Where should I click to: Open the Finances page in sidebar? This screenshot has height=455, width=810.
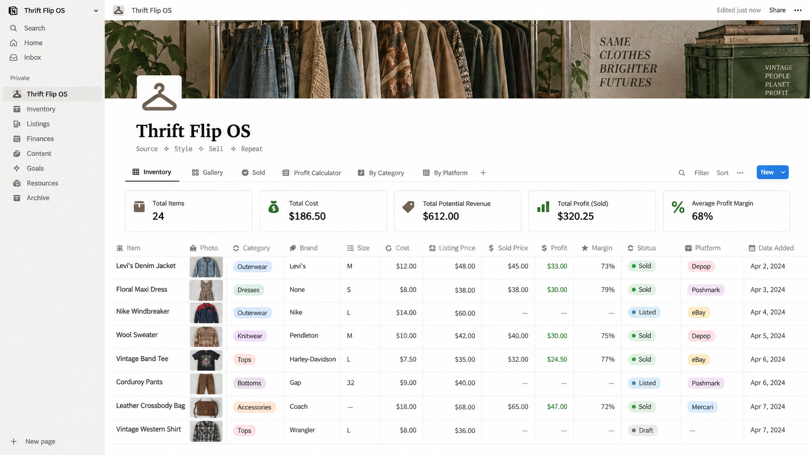tap(40, 139)
